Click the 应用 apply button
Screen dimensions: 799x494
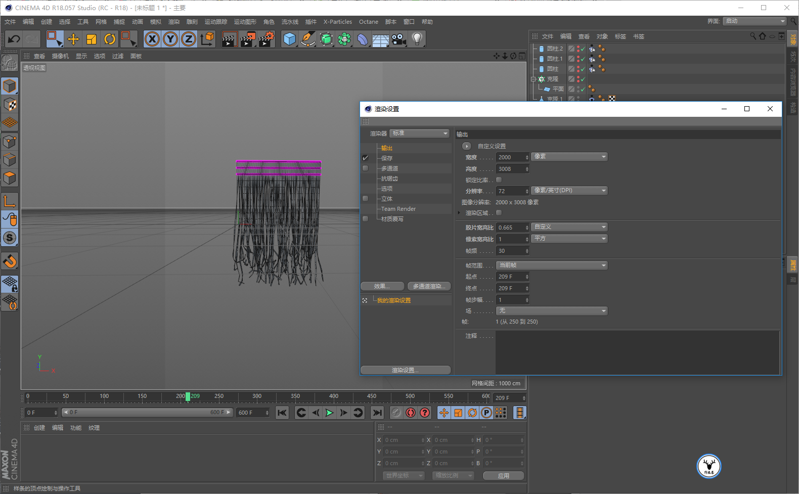pyautogui.click(x=504, y=476)
